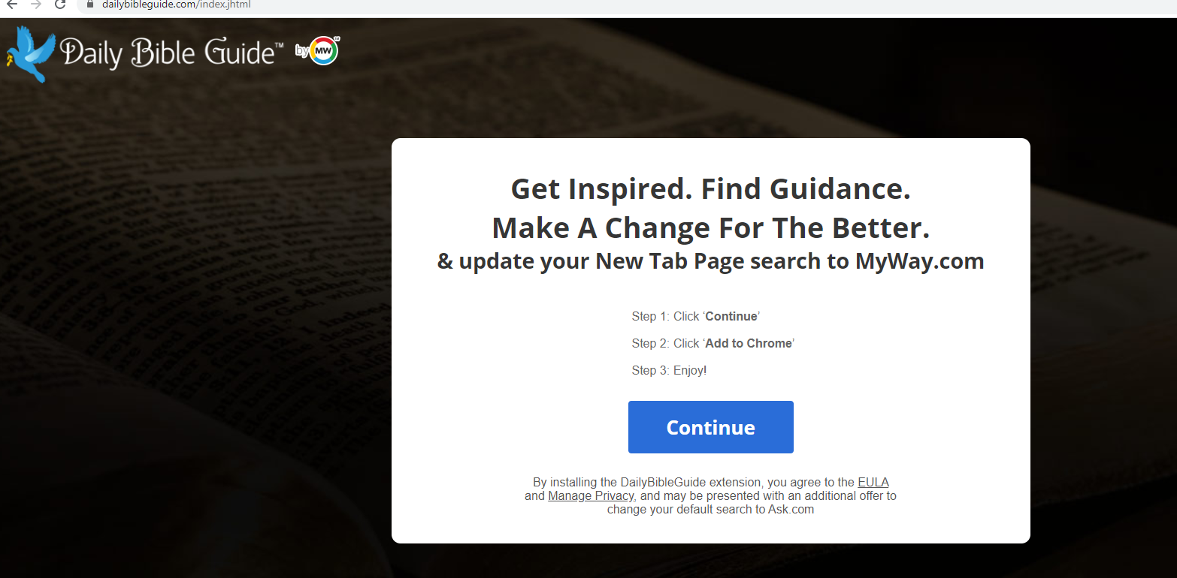Screen dimensions: 1177x578
Task: Click the MyWay.com New Tab subheading
Action: tap(710, 261)
